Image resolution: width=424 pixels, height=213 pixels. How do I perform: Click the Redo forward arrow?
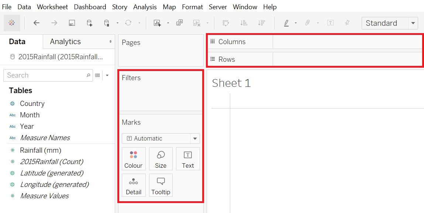(x=54, y=23)
